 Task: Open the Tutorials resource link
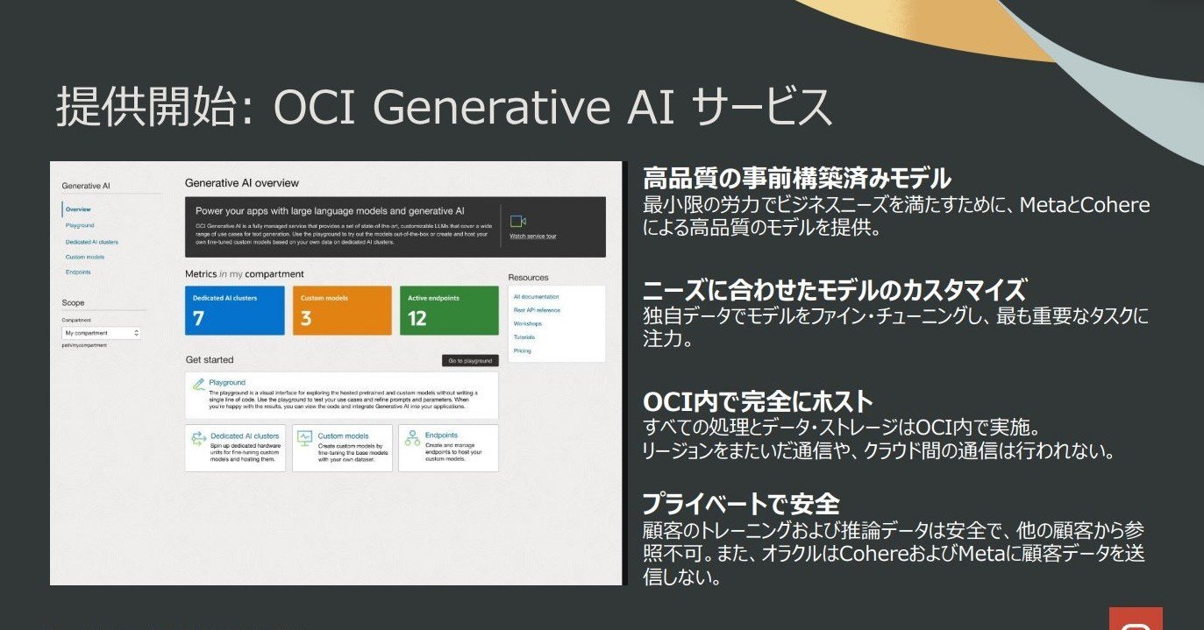[x=524, y=337]
